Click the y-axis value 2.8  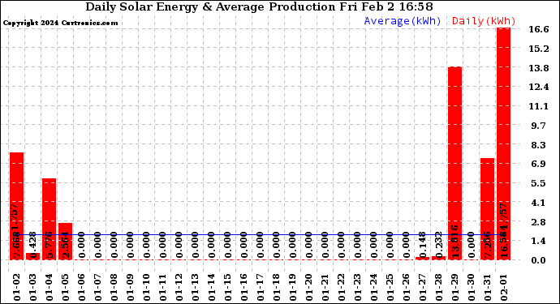539,222
